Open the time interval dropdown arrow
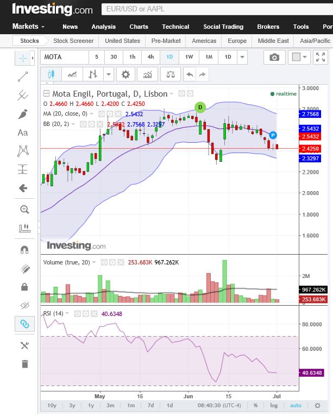The height and width of the screenshot is (417, 333). (242, 57)
